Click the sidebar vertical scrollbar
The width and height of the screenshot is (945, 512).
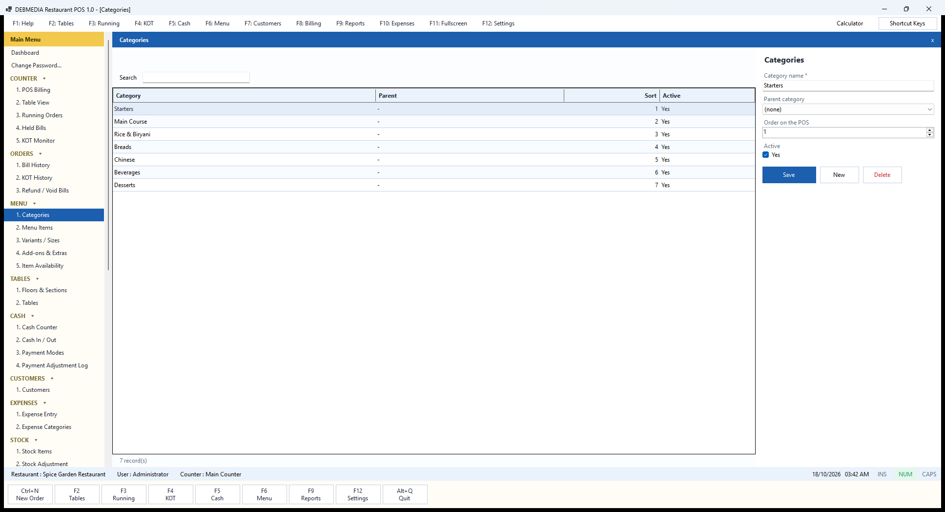coord(108,156)
